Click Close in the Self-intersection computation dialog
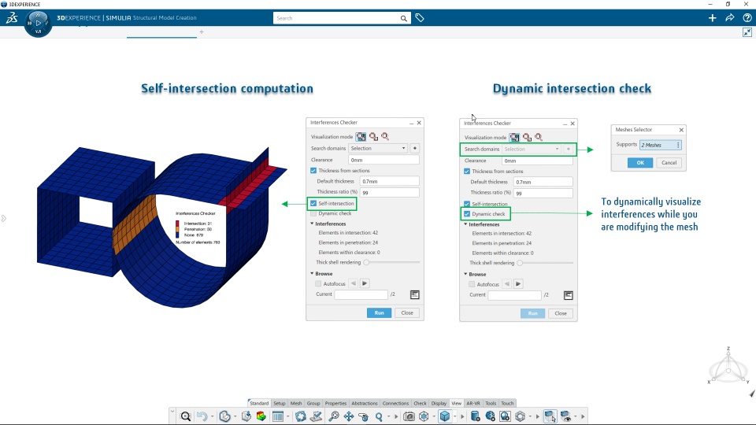 point(407,312)
